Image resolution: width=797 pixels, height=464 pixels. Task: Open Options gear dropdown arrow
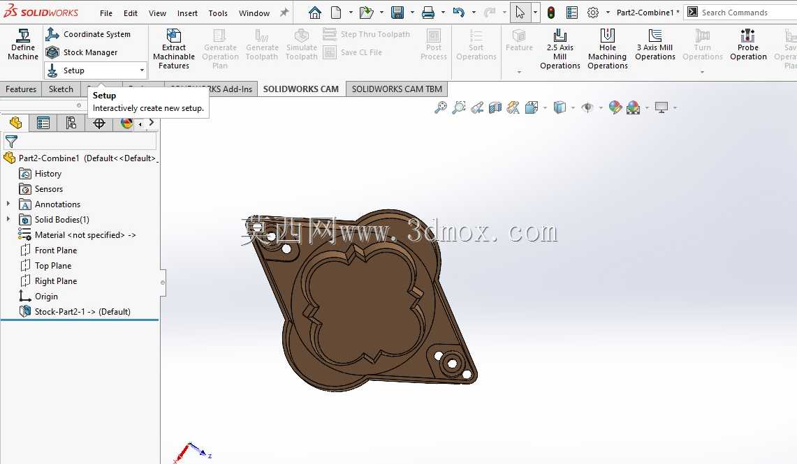tap(608, 13)
